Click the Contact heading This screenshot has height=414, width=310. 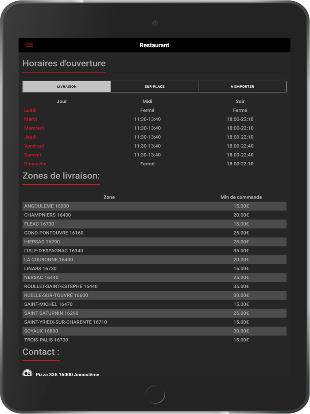tap(41, 352)
